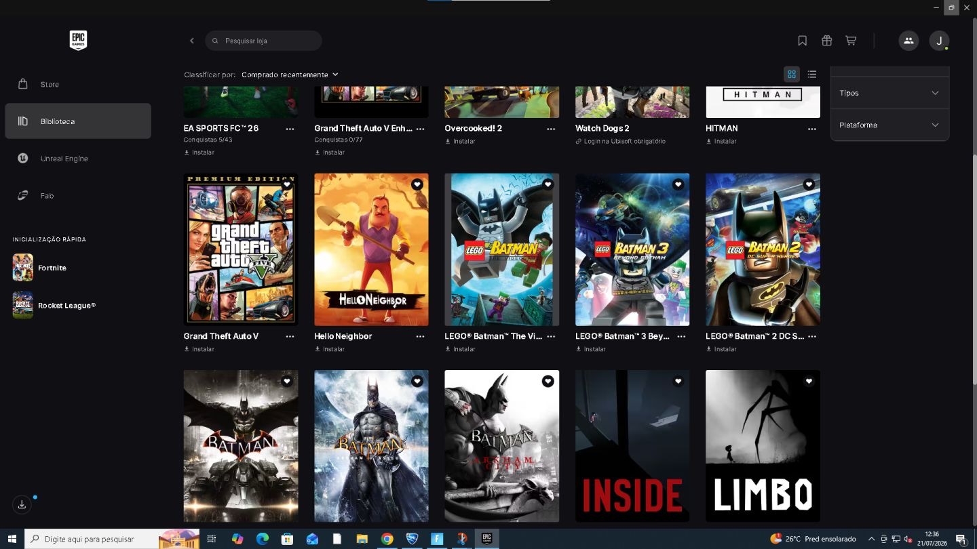Switch to list view
The image size is (977, 549).
point(812,75)
